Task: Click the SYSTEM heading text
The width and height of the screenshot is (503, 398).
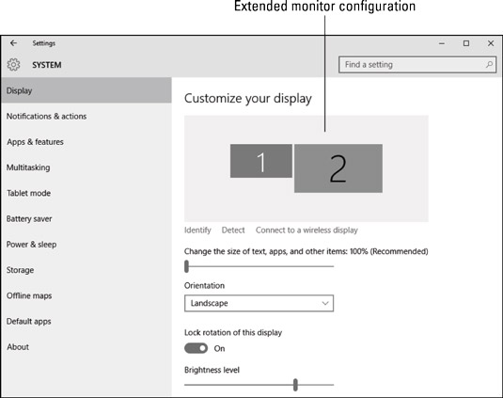Action: (47, 65)
